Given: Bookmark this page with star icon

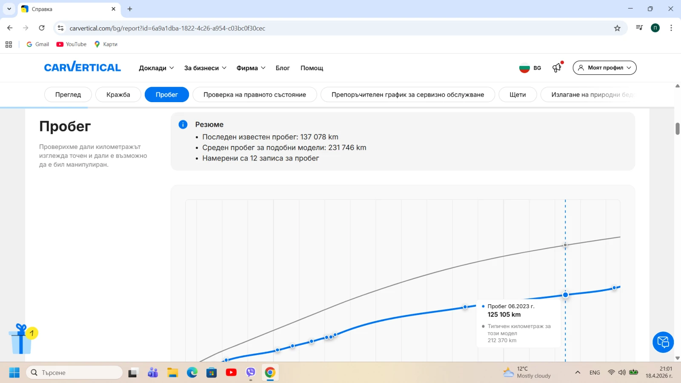Looking at the screenshot, I should click(617, 28).
